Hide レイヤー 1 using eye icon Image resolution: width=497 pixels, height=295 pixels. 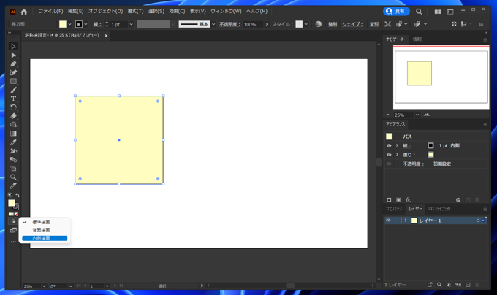coord(388,221)
